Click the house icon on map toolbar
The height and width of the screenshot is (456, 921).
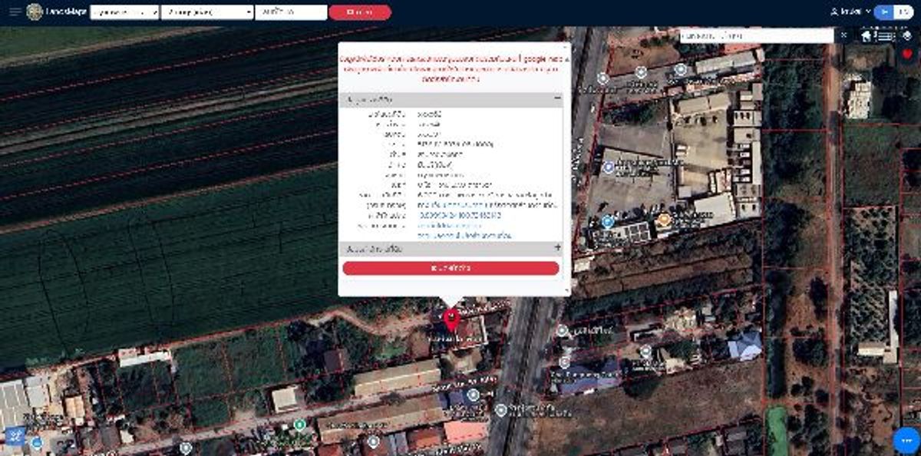tap(867, 35)
